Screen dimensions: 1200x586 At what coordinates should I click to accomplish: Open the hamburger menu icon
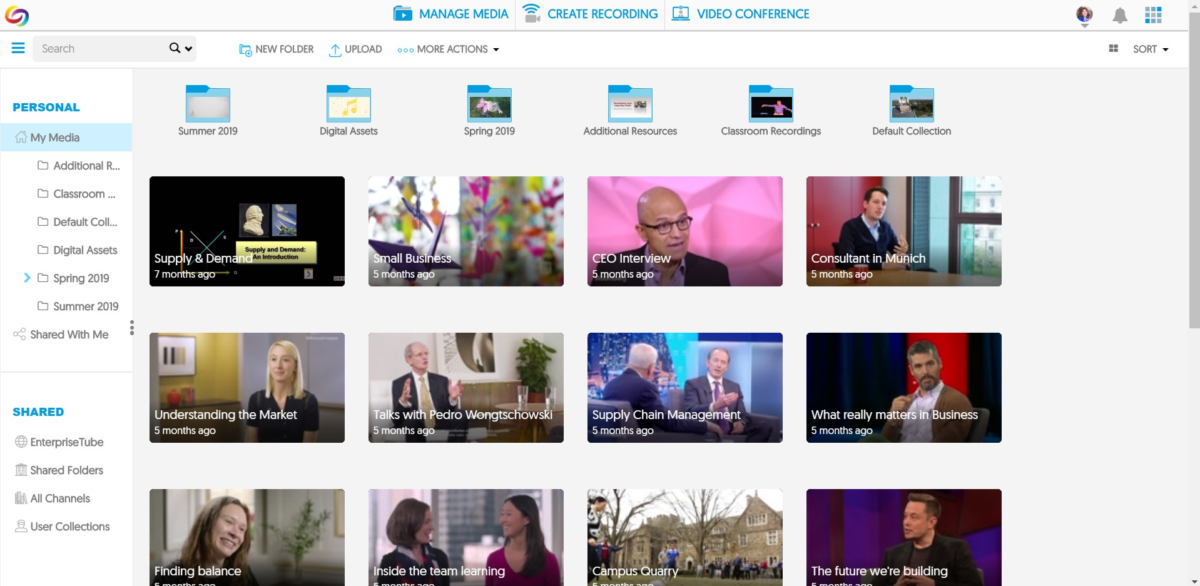point(18,48)
